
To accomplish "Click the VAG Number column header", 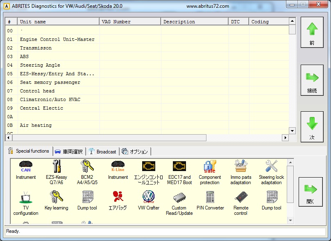I will (130, 22).
